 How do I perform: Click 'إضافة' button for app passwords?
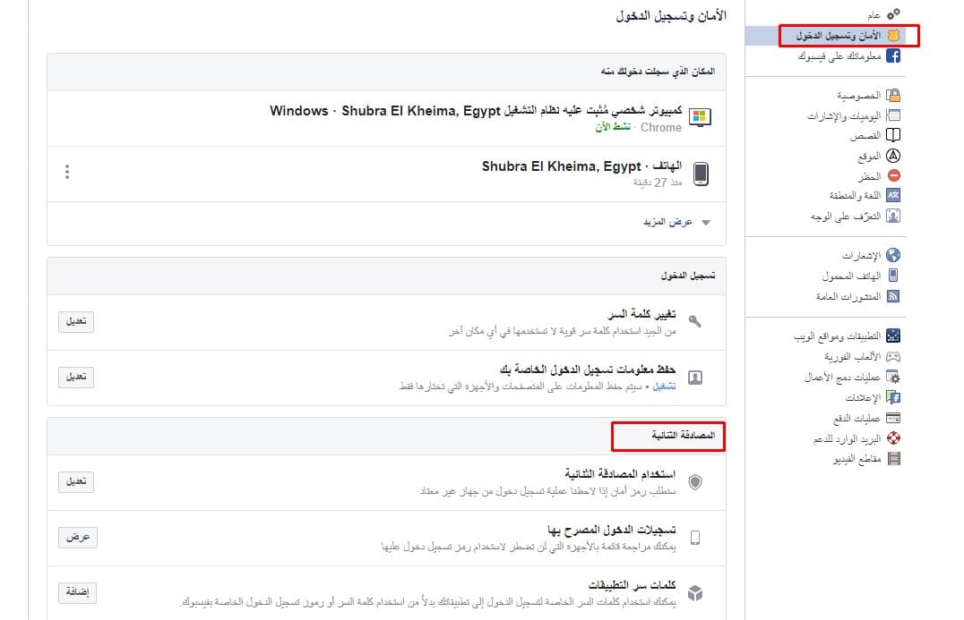coord(77,592)
